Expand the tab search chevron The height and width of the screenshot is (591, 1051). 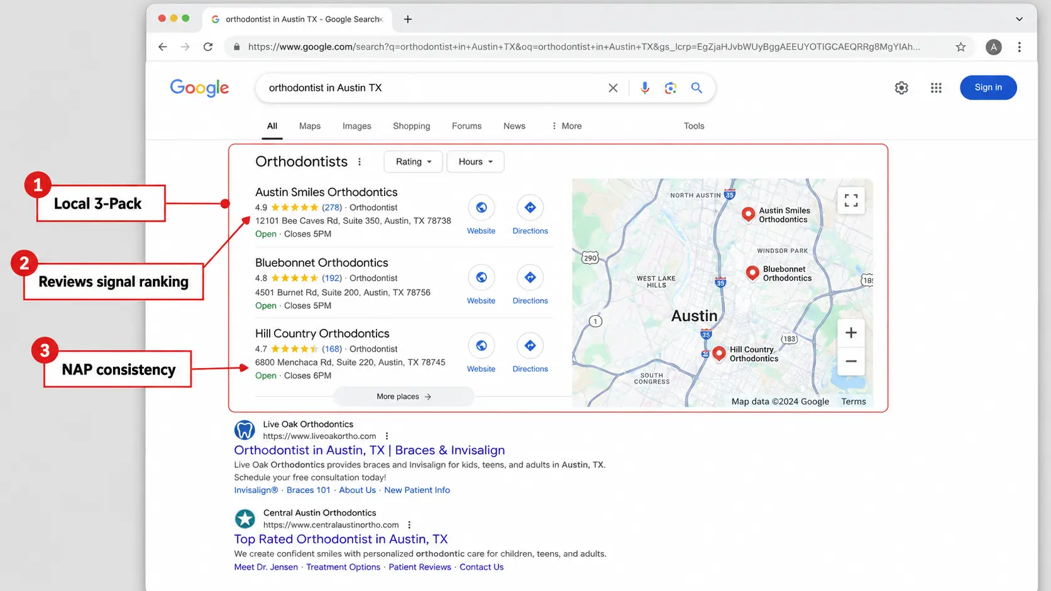[1020, 19]
